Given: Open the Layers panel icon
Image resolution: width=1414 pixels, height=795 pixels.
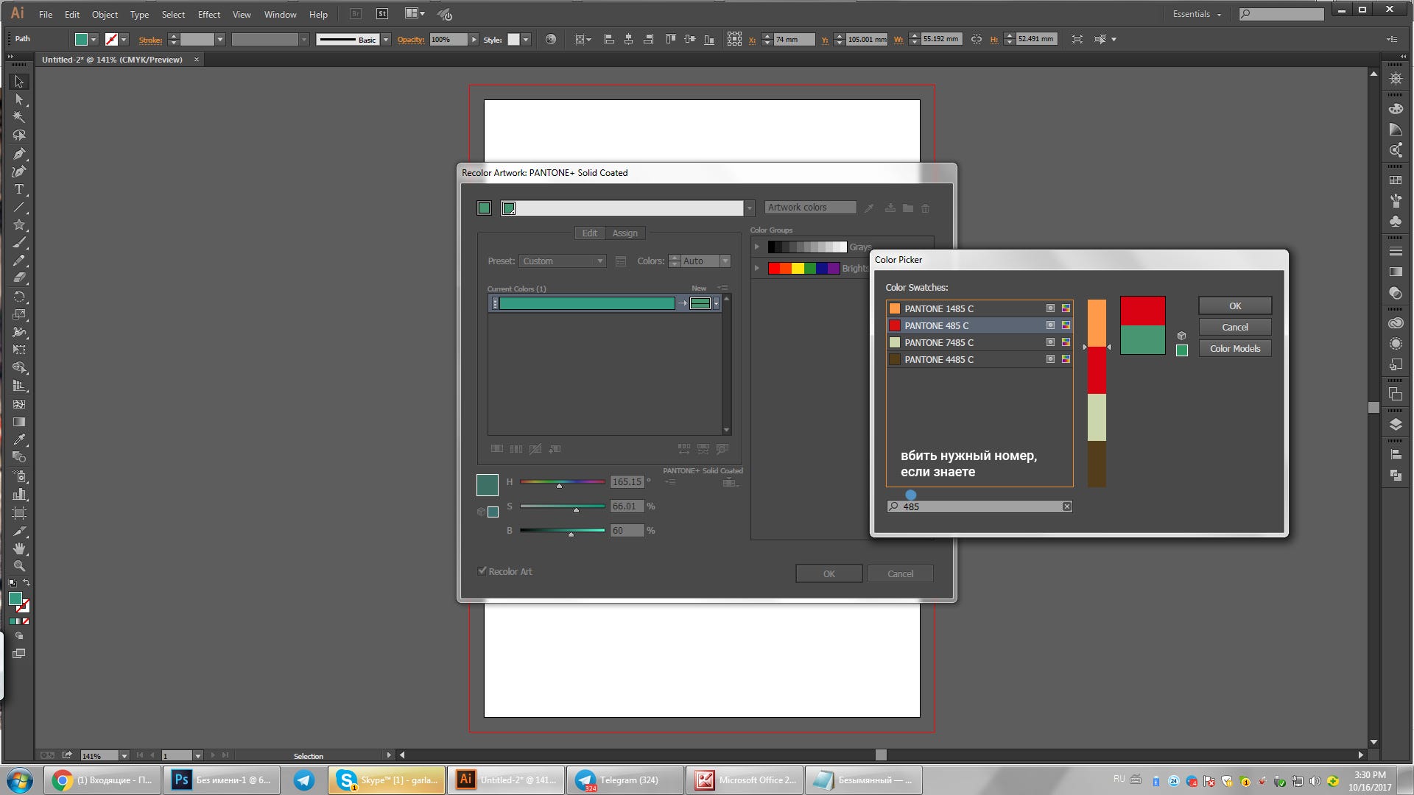Looking at the screenshot, I should 1395,424.
